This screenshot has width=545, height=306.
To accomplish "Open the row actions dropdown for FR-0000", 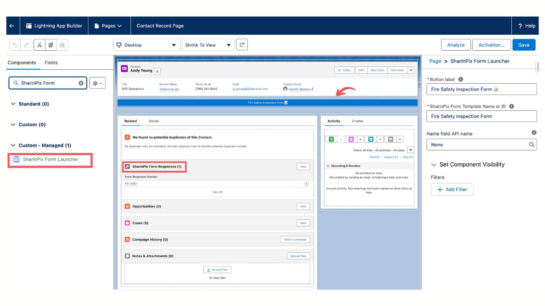I will coord(306,184).
